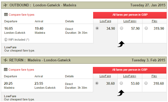Open the outbound Flex header link
This screenshot has width=168, height=102.
point(154,21)
